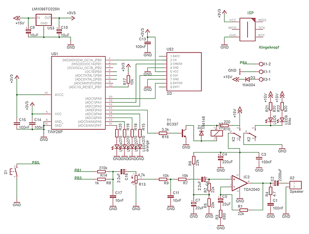Click resistor R6 22k symbol
This screenshot has height=234, width=309.
[194, 160]
